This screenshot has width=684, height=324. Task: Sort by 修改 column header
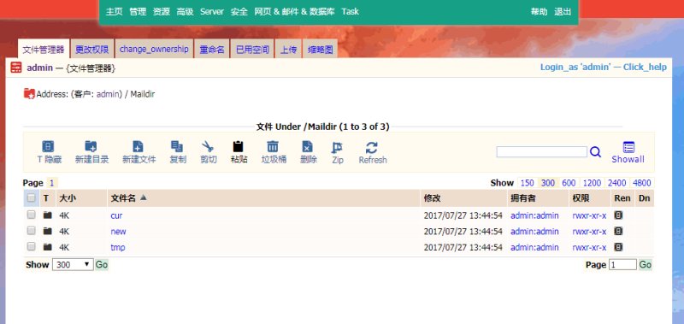tap(433, 198)
